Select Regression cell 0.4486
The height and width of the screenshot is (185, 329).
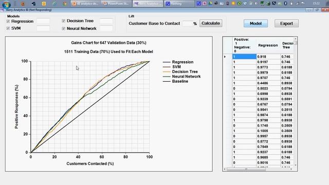pyautogui.click(x=268, y=83)
